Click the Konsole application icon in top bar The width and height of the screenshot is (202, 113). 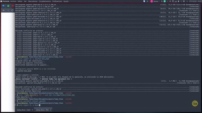[1, 1]
